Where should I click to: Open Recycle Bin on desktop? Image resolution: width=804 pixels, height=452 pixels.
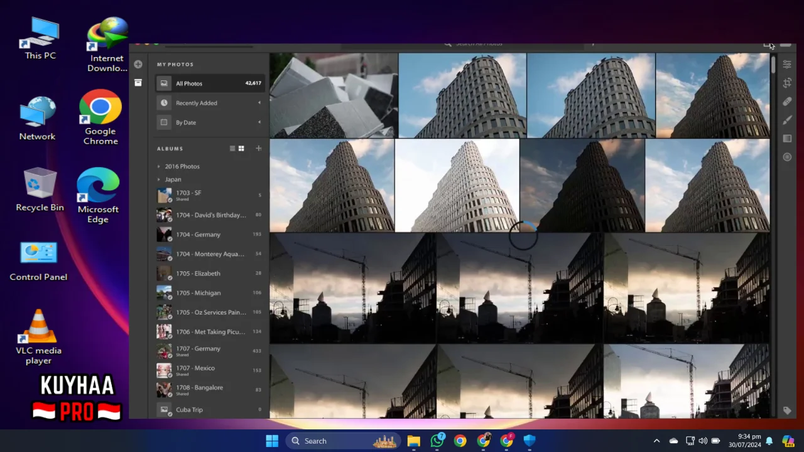40,190
